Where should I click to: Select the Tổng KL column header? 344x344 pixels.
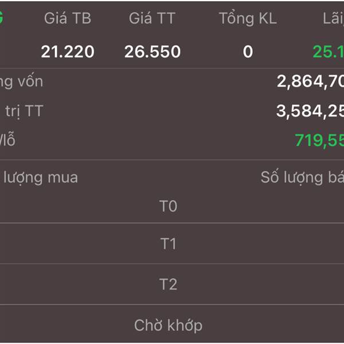click(248, 19)
